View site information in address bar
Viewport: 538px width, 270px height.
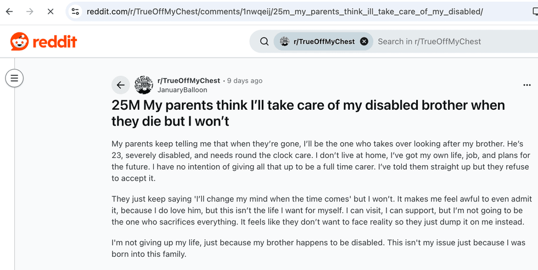tap(76, 12)
